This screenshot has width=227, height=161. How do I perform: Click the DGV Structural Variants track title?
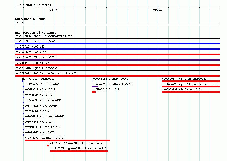[x=36, y=33]
